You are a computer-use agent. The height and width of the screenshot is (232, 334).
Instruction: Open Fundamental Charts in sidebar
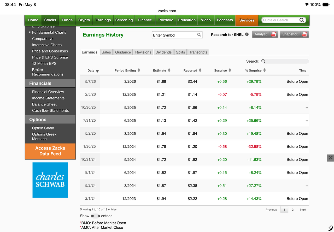(x=49, y=32)
